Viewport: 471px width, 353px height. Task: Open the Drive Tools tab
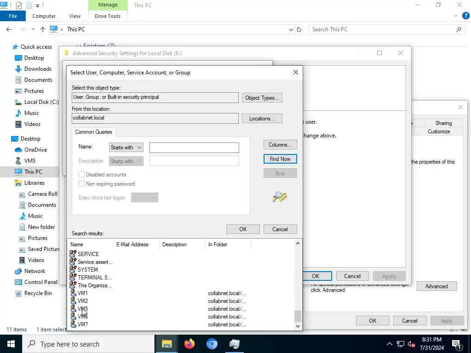click(108, 16)
